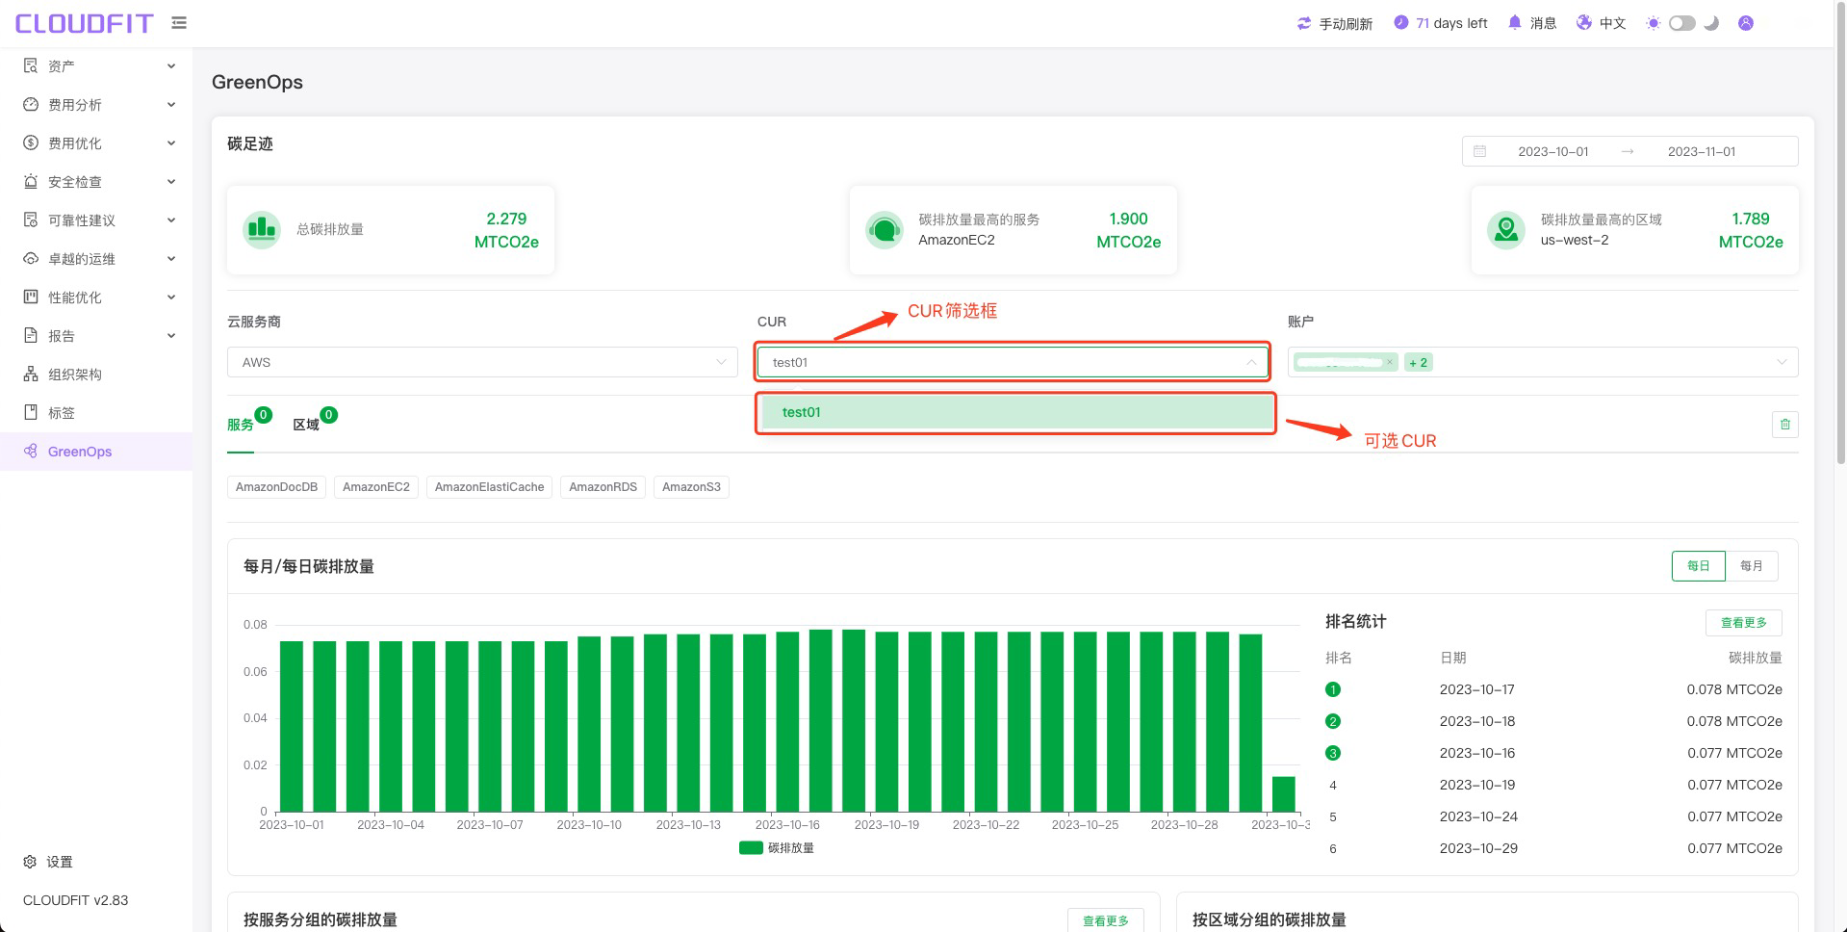
Task: Click 查看更多 in 按服务分组的碳排放量
Action: tap(1106, 920)
